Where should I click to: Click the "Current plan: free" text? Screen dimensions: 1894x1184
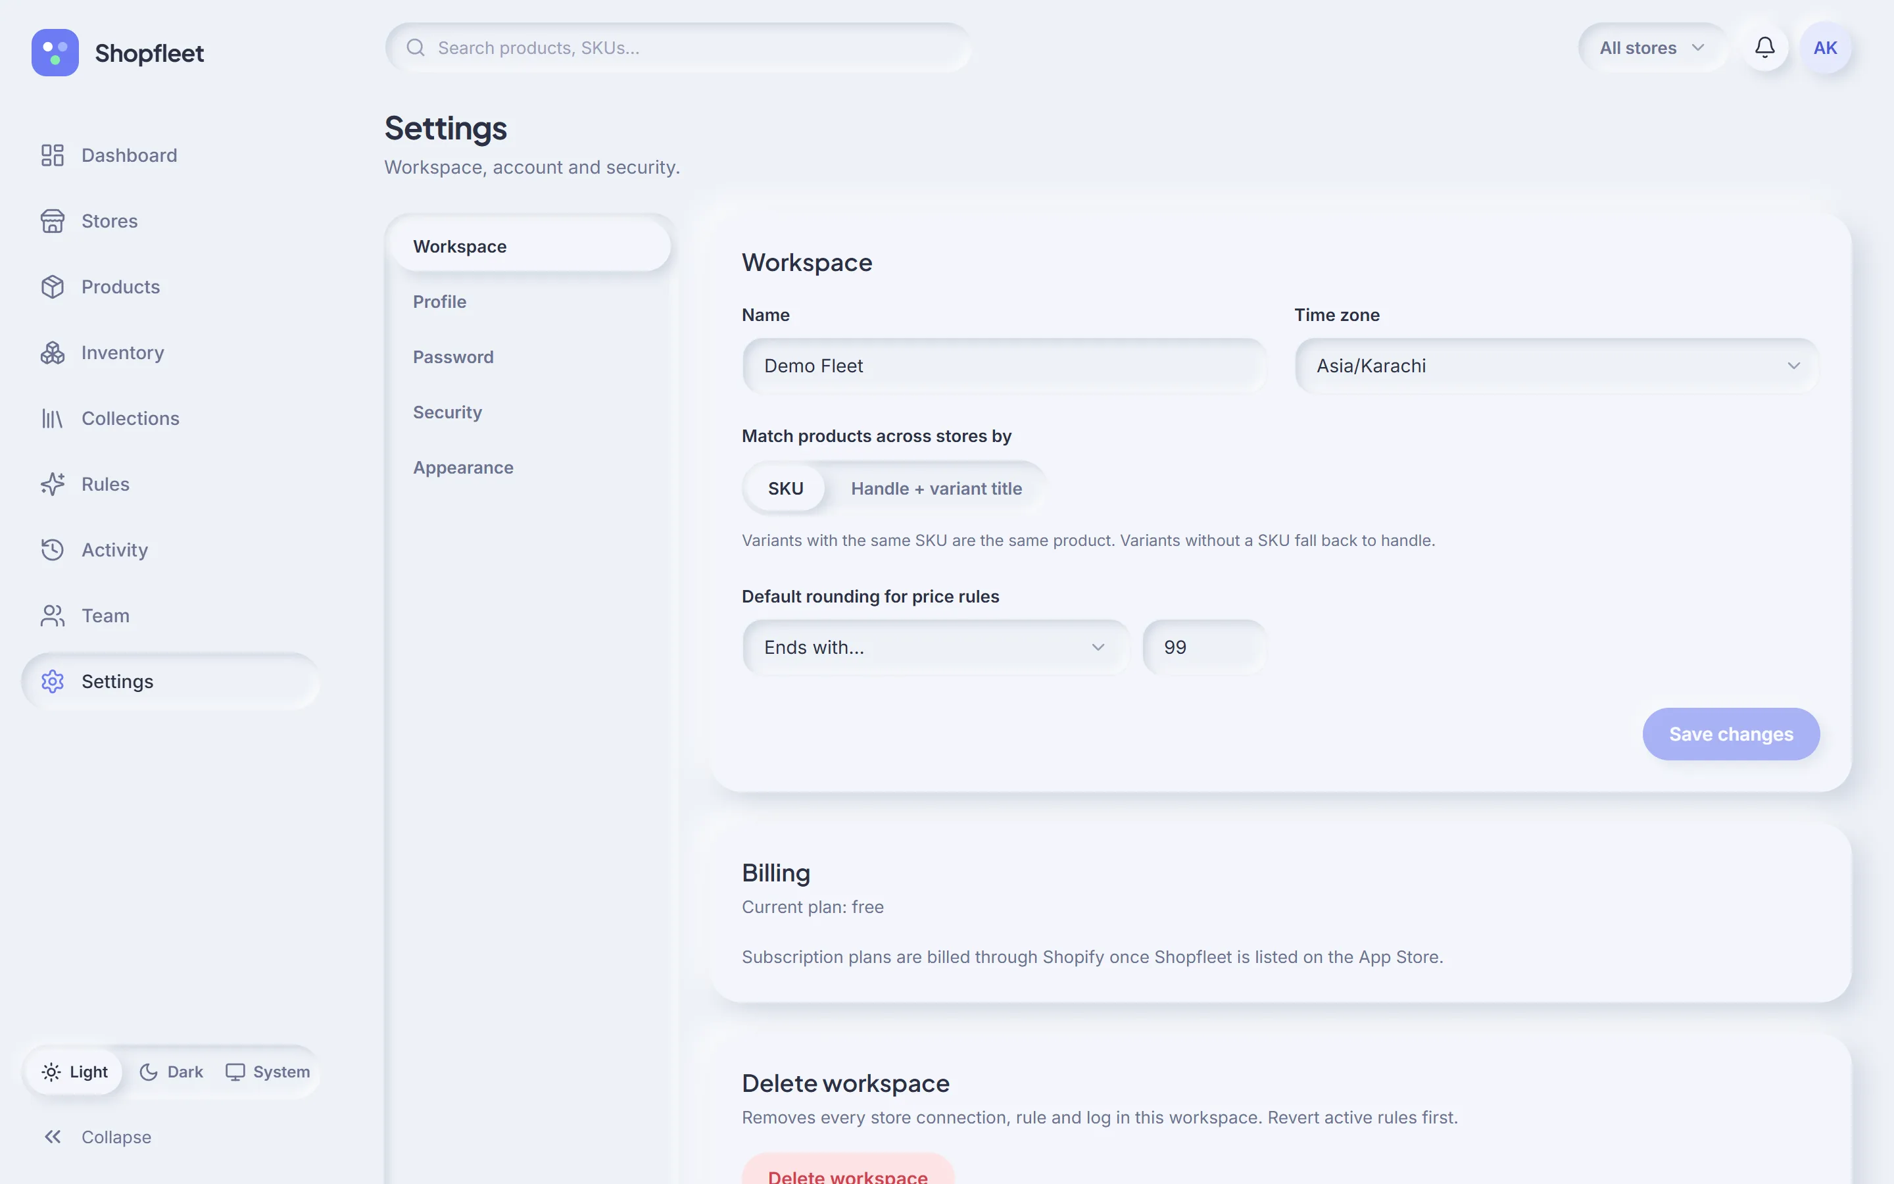(812, 907)
